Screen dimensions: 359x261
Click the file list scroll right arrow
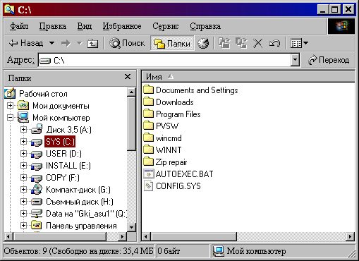pos(351,236)
